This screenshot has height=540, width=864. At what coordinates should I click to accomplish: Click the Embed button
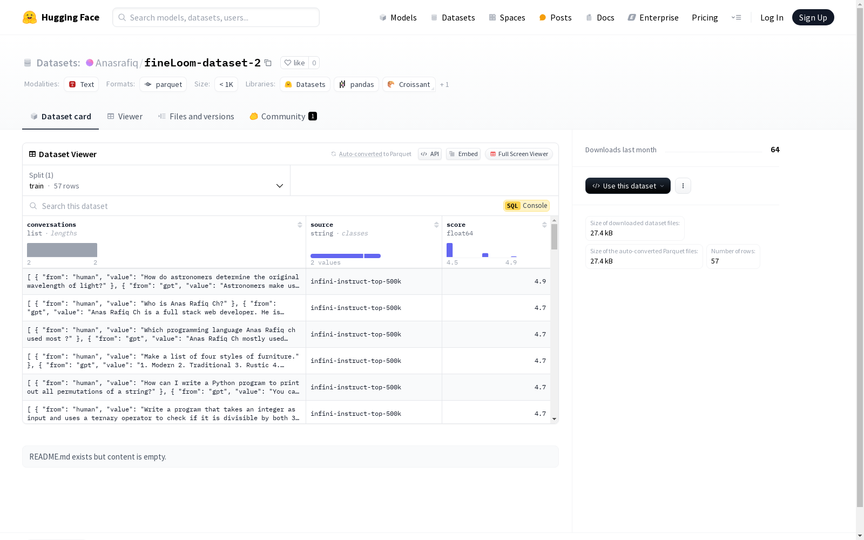pos(463,154)
